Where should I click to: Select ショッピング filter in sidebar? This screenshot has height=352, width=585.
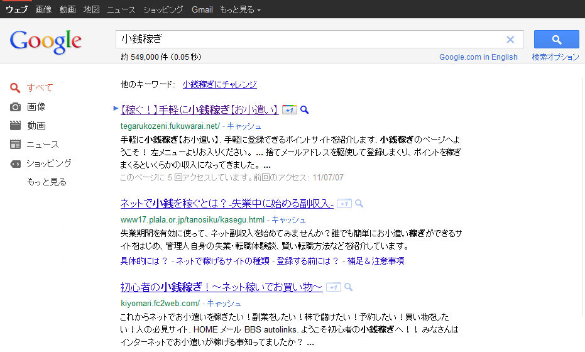point(49,163)
